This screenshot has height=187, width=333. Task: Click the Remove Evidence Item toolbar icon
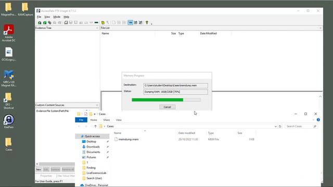(x=54, y=22)
